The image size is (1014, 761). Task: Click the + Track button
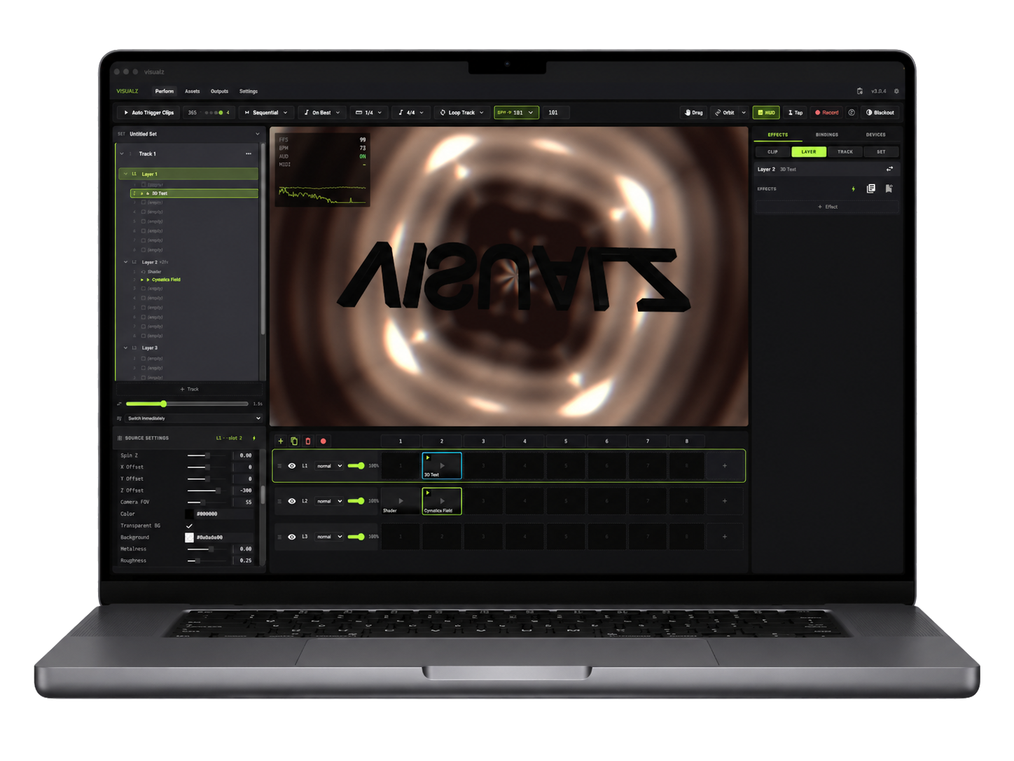[189, 389]
